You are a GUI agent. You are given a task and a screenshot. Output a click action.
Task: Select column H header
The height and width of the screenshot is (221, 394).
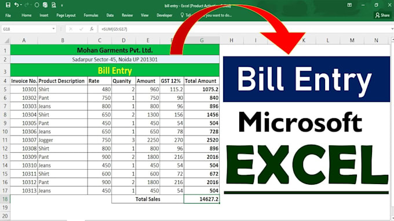point(231,40)
